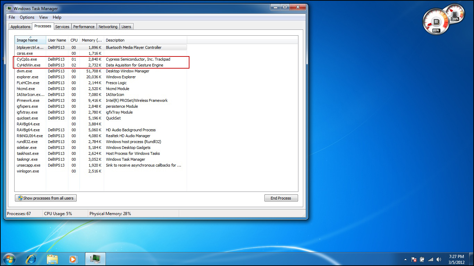Select the rundll32.exe process

(x=101, y=142)
